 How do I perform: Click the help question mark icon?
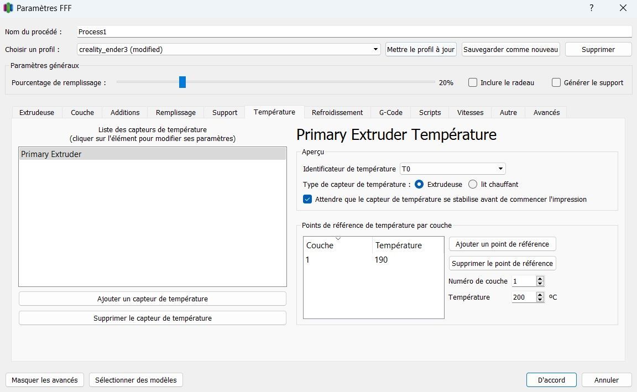click(592, 8)
